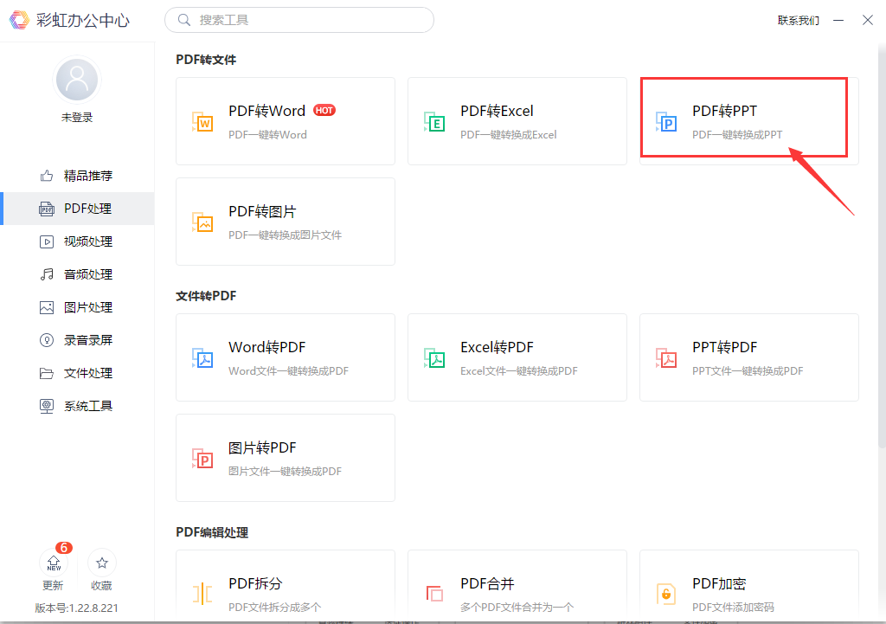Click the description Word文件一键转换成PDF
The image size is (886, 624).
[288, 370]
